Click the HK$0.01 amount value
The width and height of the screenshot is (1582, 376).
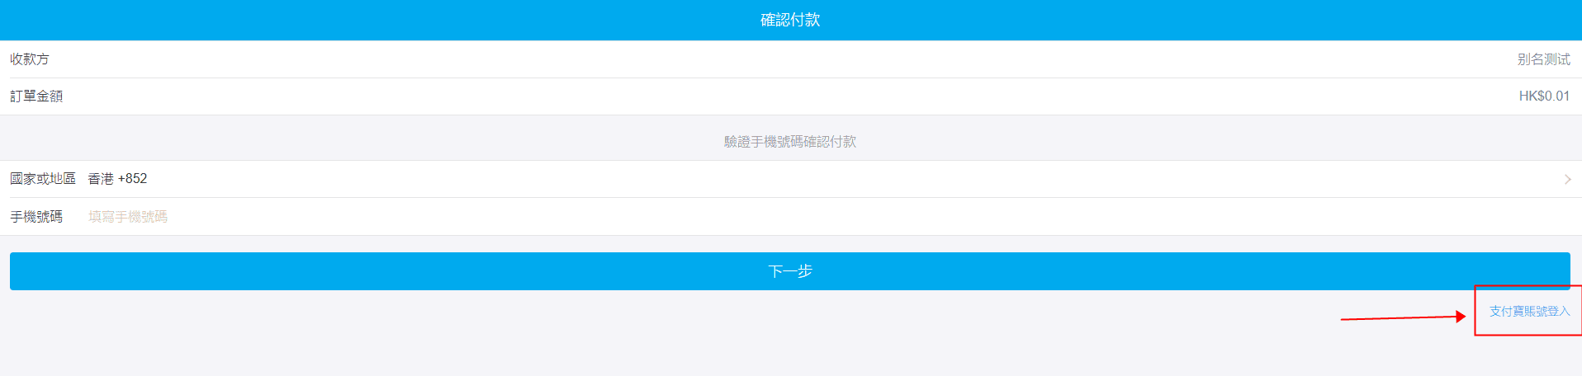point(1544,96)
